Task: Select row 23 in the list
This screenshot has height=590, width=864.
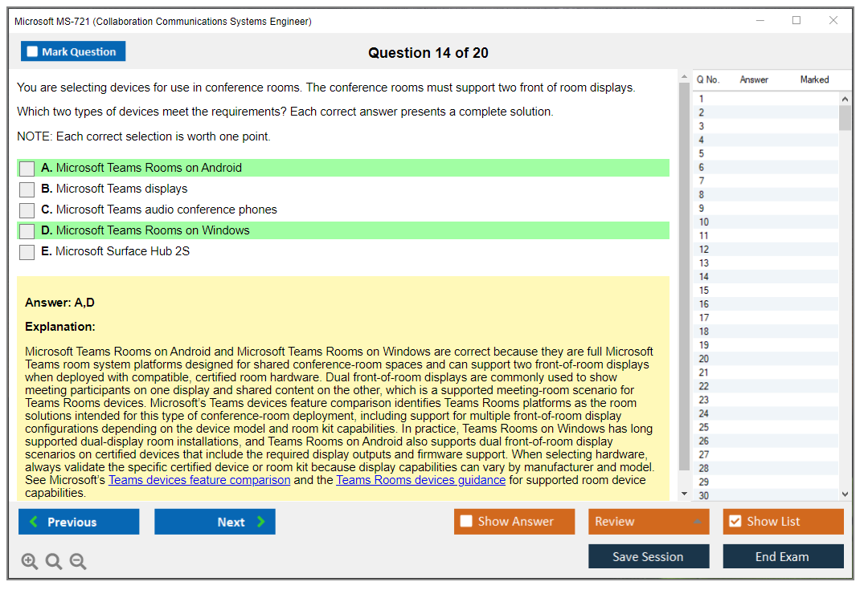Action: coord(766,400)
